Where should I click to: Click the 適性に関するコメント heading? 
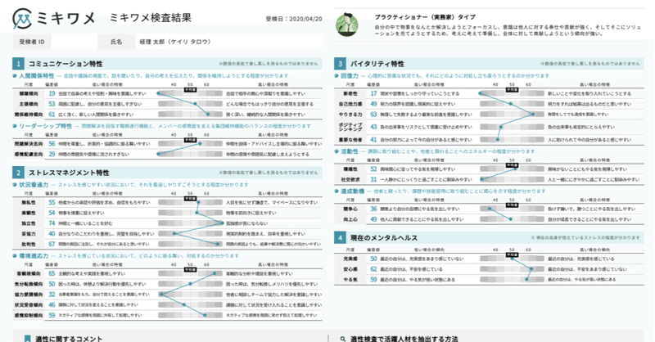69,339
